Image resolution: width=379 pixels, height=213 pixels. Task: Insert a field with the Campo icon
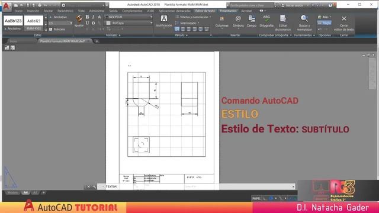coord(251,21)
